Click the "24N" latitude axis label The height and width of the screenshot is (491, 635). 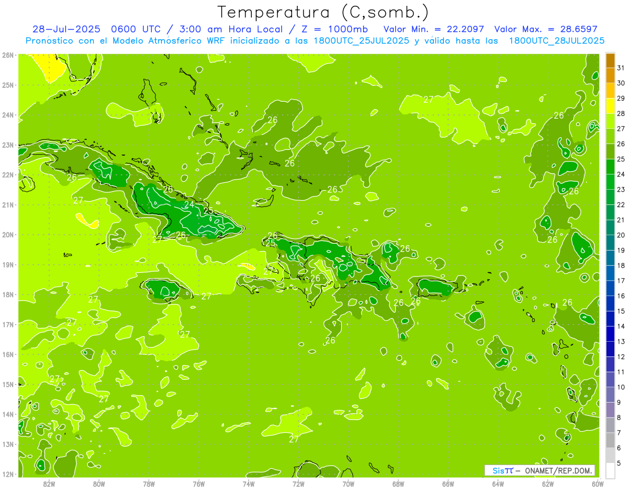point(7,115)
